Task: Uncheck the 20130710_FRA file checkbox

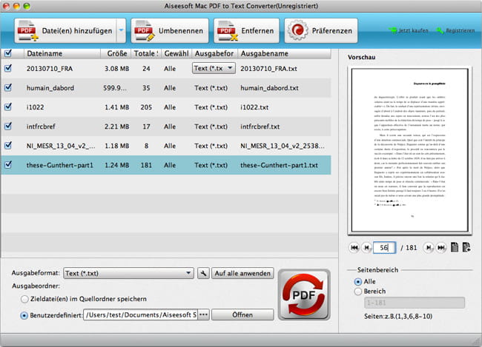Action: coord(8,68)
